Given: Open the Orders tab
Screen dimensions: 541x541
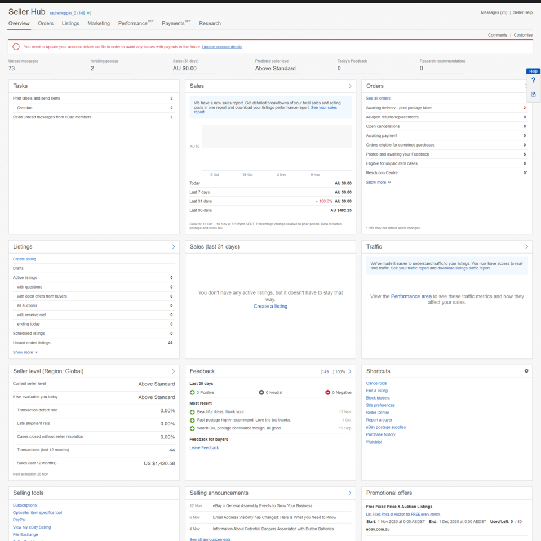Looking at the screenshot, I should tap(46, 24).
